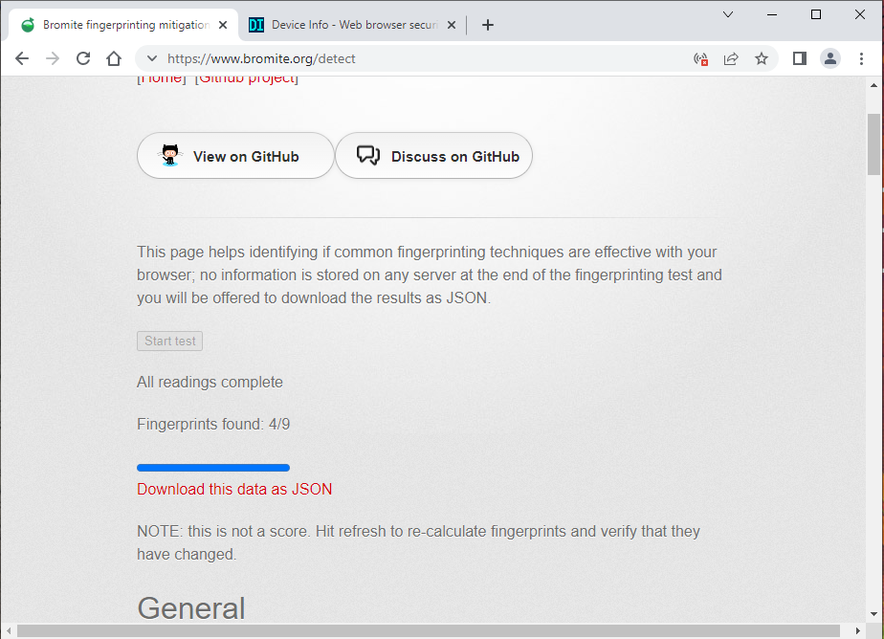Click the back navigation arrow
The width and height of the screenshot is (884, 639).
[22, 58]
